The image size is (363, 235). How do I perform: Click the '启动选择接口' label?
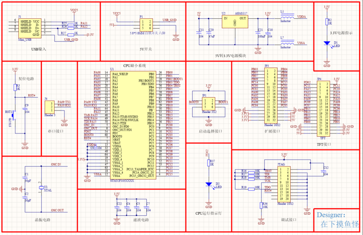coord(211,131)
